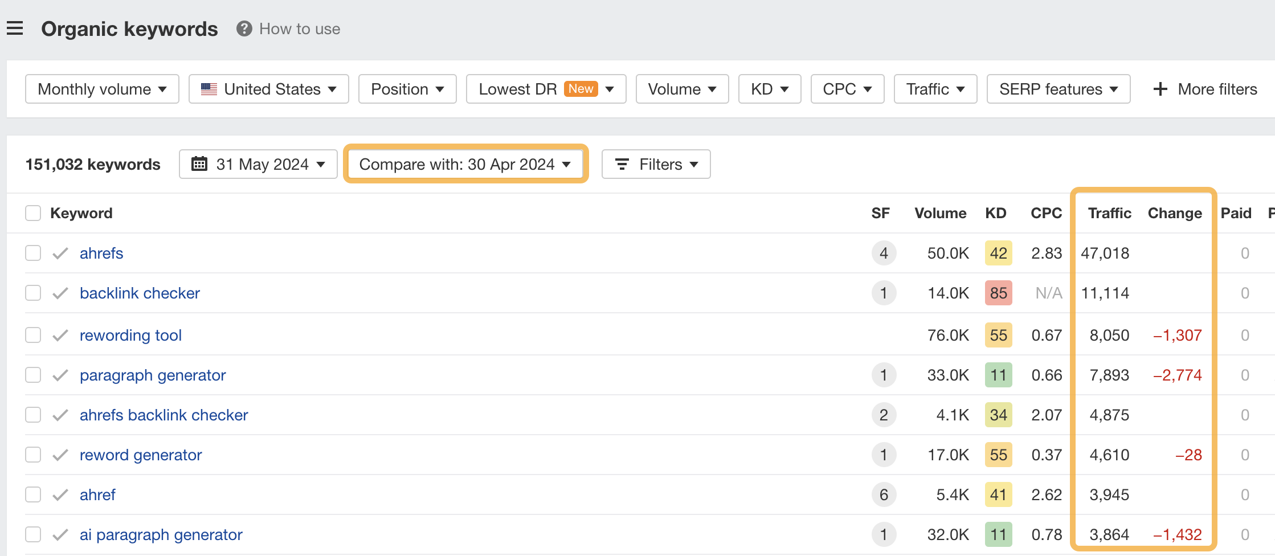Click the calendar icon in the date picker

(200, 164)
